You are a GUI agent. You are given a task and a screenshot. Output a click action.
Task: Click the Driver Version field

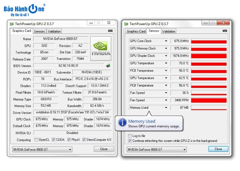click(x=72, y=113)
